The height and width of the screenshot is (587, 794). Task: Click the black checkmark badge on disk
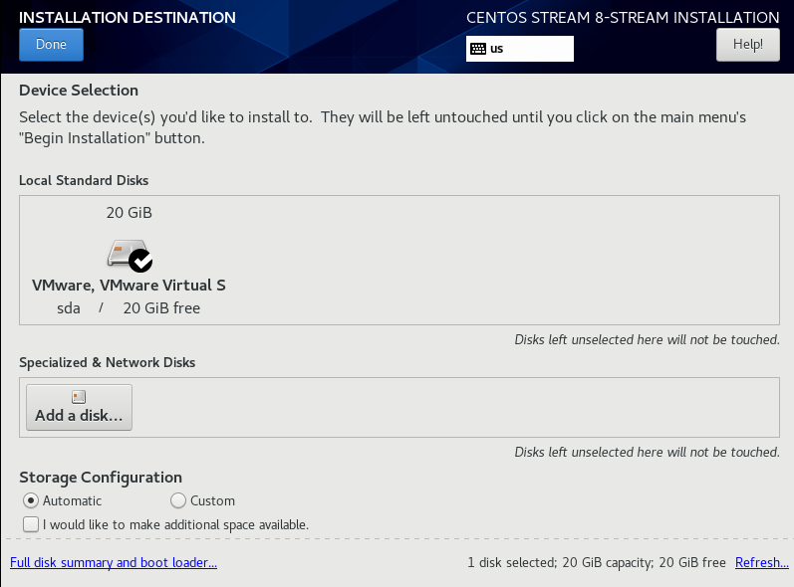point(140,261)
